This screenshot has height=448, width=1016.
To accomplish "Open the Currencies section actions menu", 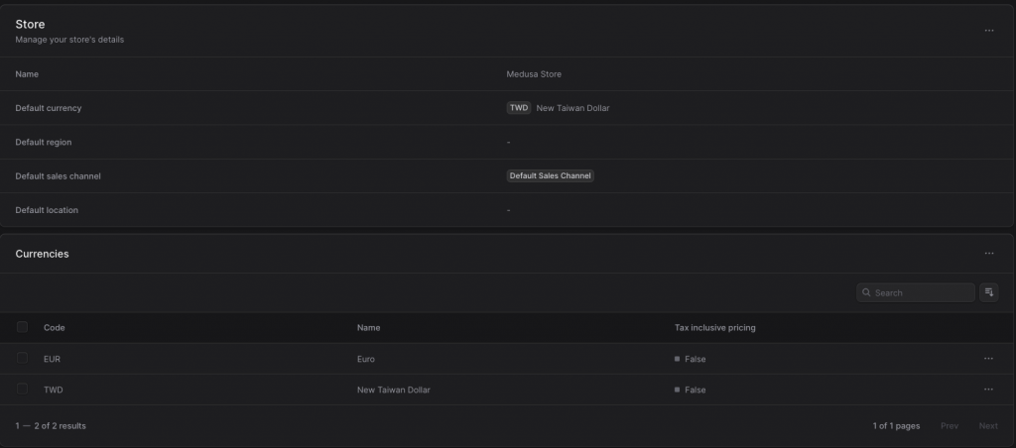I will 989,253.
